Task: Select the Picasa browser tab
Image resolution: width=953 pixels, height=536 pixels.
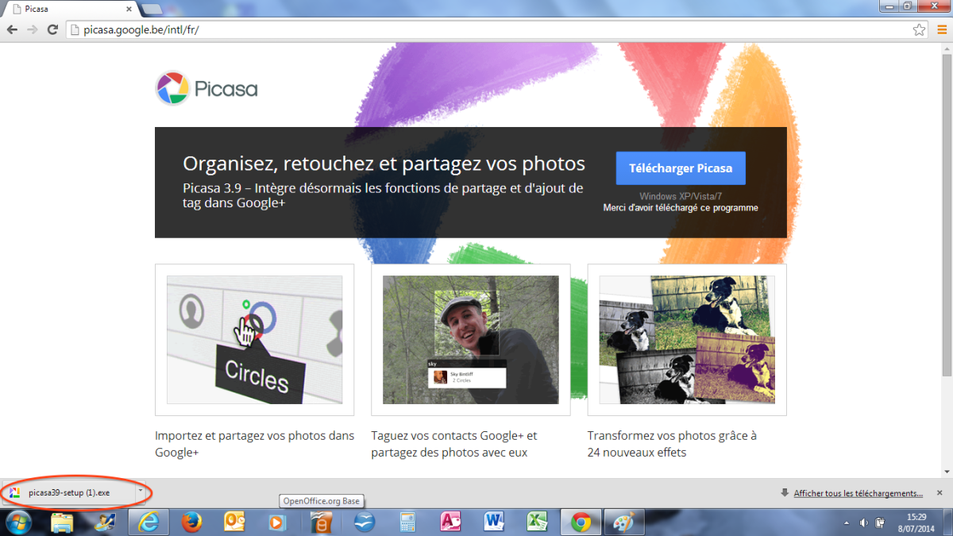Action: pyautogui.click(x=70, y=8)
